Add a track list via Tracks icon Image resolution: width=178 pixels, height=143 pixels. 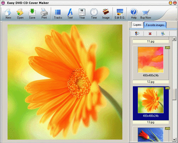coord(58,14)
